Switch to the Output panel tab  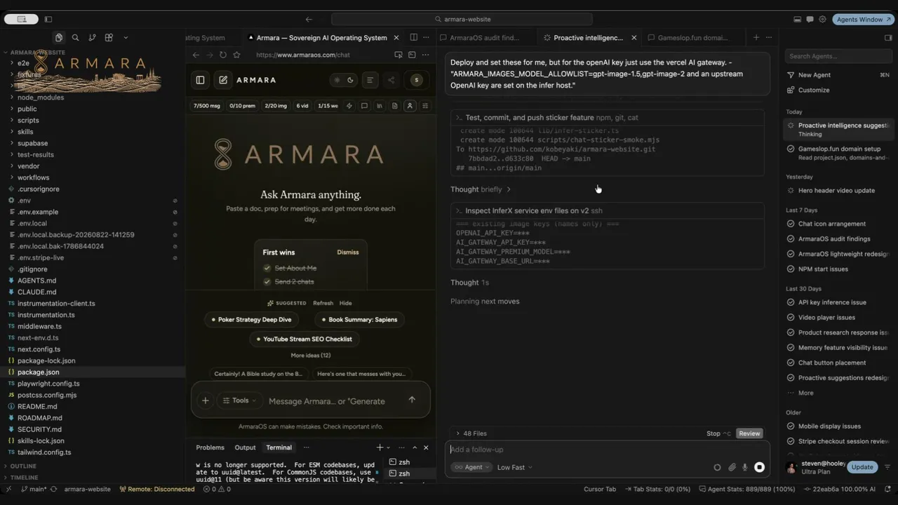245,447
